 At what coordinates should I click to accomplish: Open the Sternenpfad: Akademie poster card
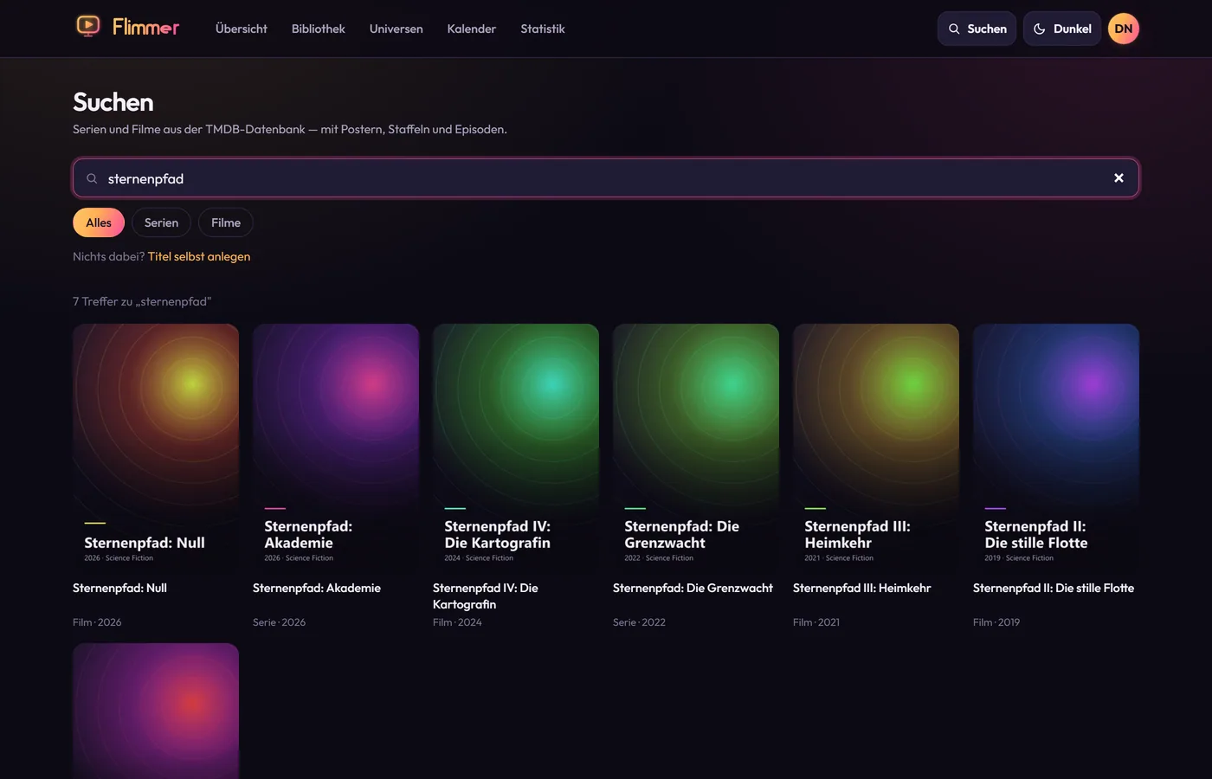click(x=336, y=448)
